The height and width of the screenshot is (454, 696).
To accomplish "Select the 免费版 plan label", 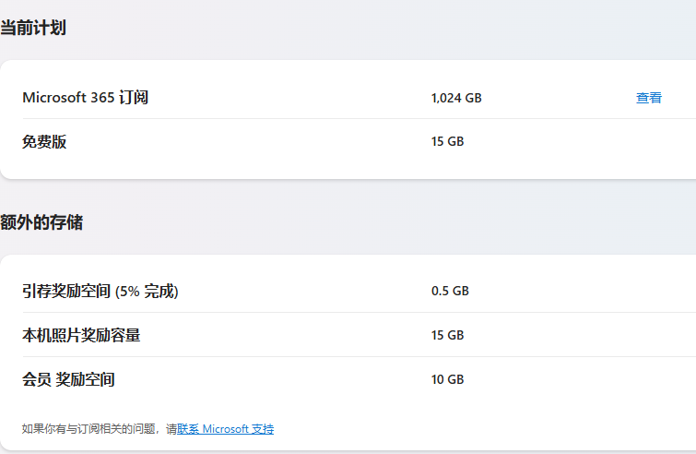I will pos(44,142).
